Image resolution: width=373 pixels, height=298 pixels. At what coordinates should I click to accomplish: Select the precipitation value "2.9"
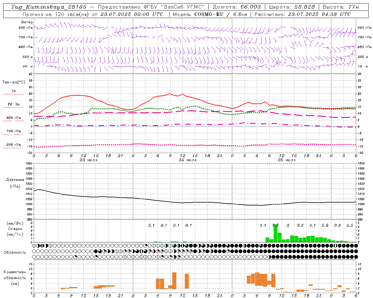click(x=325, y=225)
